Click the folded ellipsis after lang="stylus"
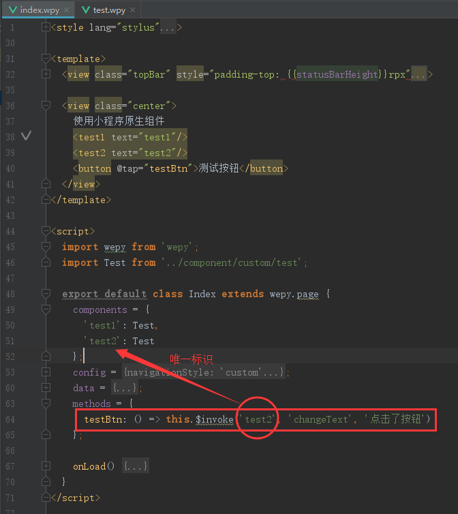 pyautogui.click(x=167, y=27)
